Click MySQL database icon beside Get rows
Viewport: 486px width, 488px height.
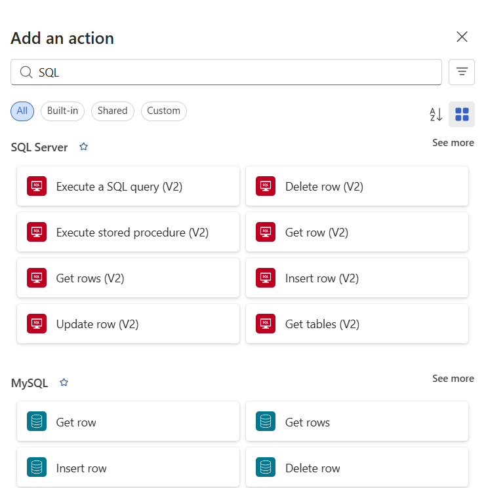pyautogui.click(x=266, y=421)
